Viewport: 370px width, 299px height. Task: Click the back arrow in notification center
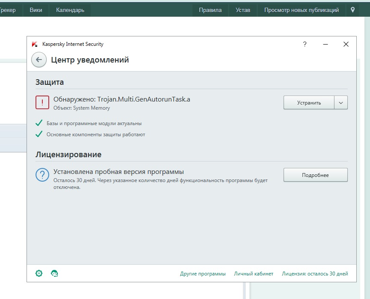(x=39, y=60)
